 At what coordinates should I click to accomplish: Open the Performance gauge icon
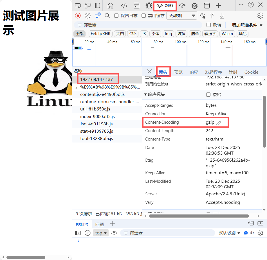coord(182,6)
